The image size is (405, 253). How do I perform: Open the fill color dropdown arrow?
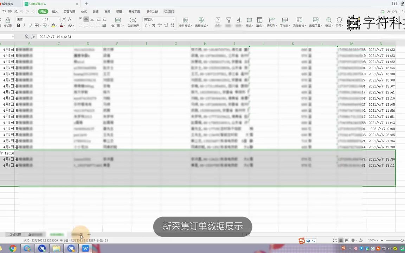coord(57,26)
